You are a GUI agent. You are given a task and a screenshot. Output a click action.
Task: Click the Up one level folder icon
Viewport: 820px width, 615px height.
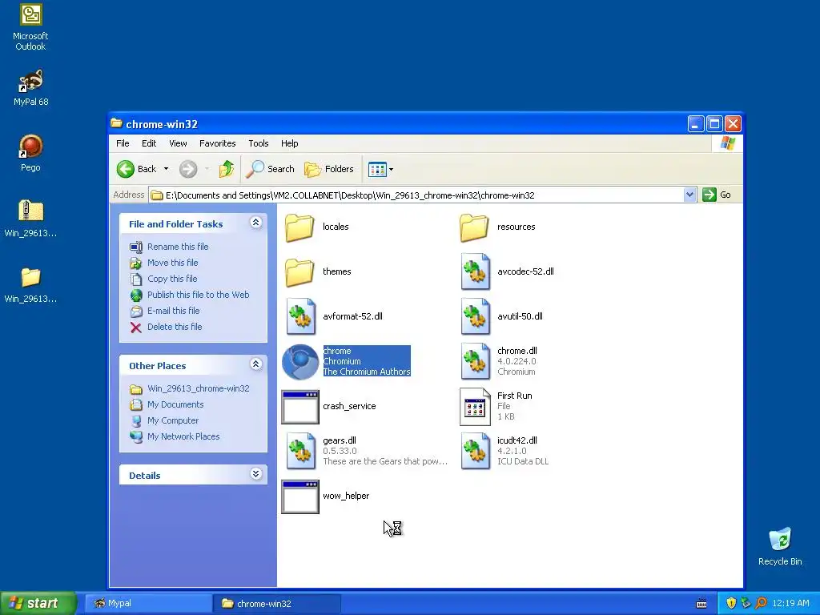(x=226, y=169)
